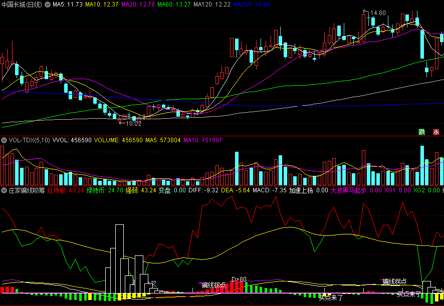Click the 10.02 low price marker
The width and height of the screenshot is (444, 306).
coord(133,124)
